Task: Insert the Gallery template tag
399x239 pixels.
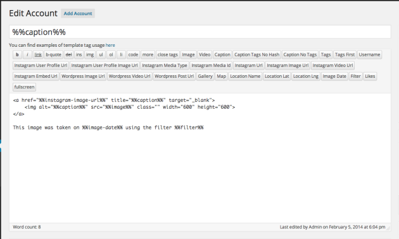Action: 205,77
